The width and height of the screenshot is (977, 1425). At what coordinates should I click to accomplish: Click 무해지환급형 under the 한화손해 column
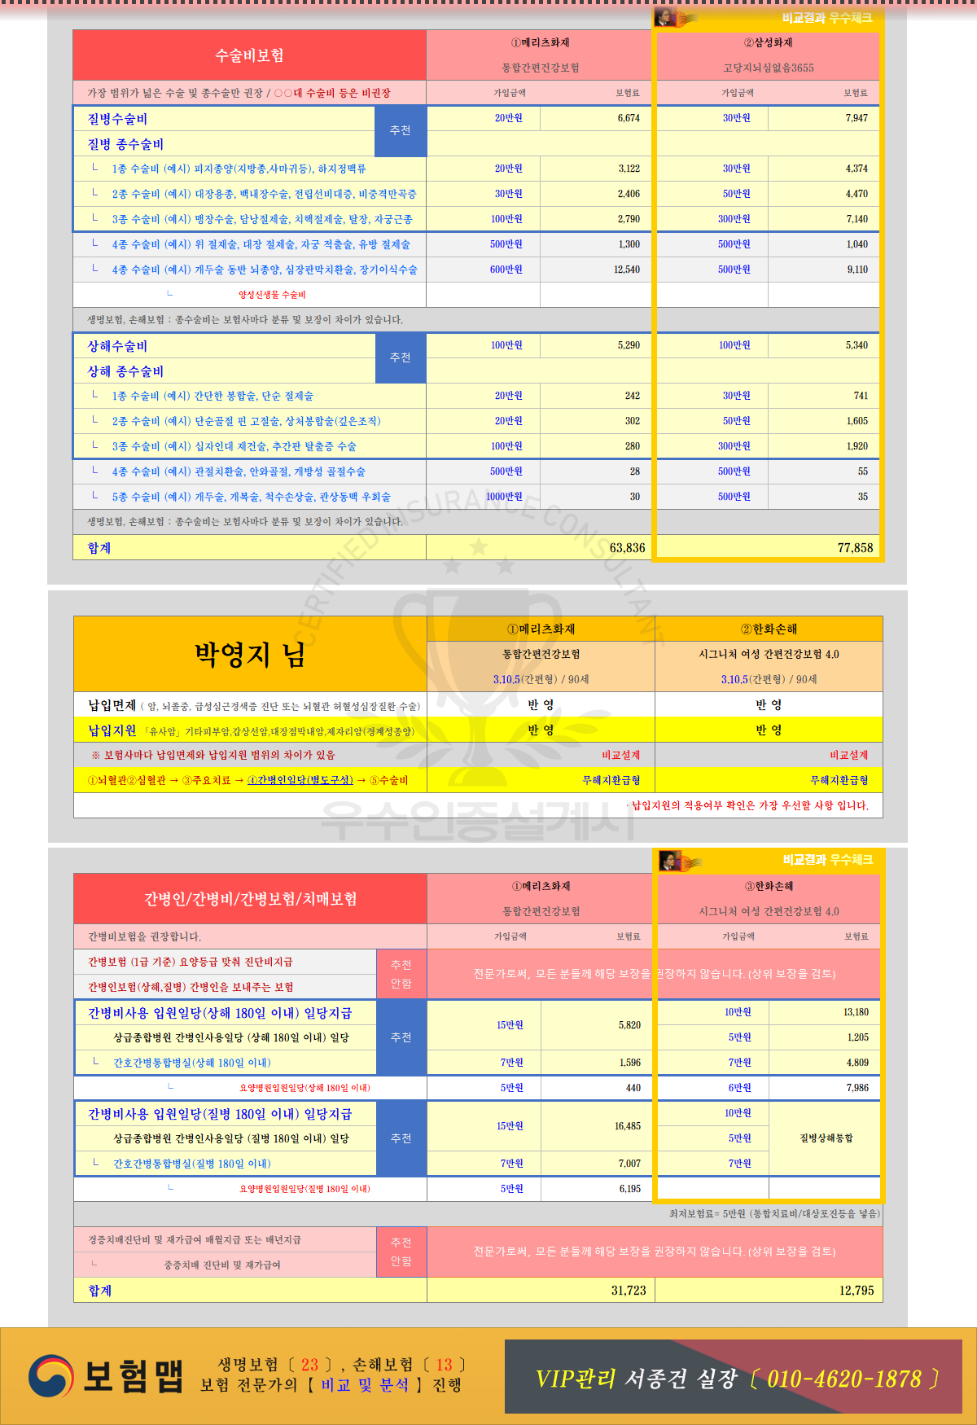[x=839, y=780]
